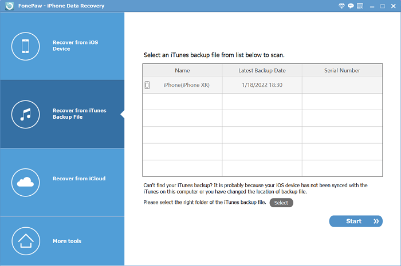Click the Serial Number column header
Viewport: 401px width, 266px height.
click(x=342, y=70)
